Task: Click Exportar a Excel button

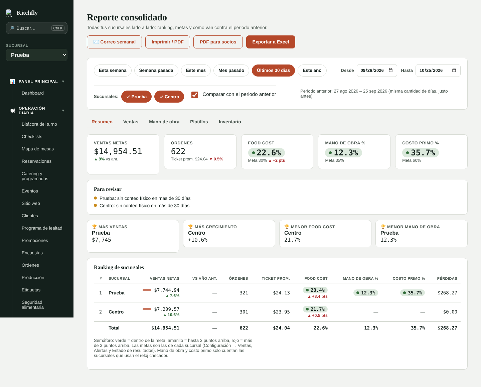Action: pyautogui.click(x=271, y=42)
